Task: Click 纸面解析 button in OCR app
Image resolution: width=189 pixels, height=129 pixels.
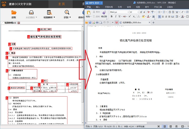Action: (49, 14)
